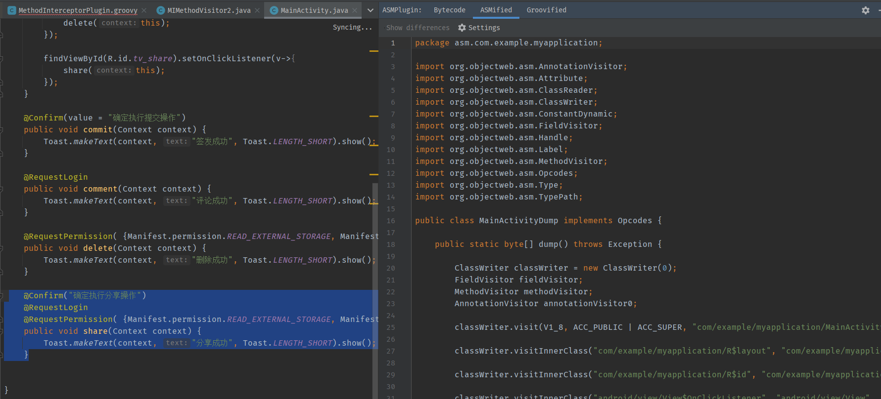Click import org.objectweb.asm.Opcodes line

click(497, 173)
